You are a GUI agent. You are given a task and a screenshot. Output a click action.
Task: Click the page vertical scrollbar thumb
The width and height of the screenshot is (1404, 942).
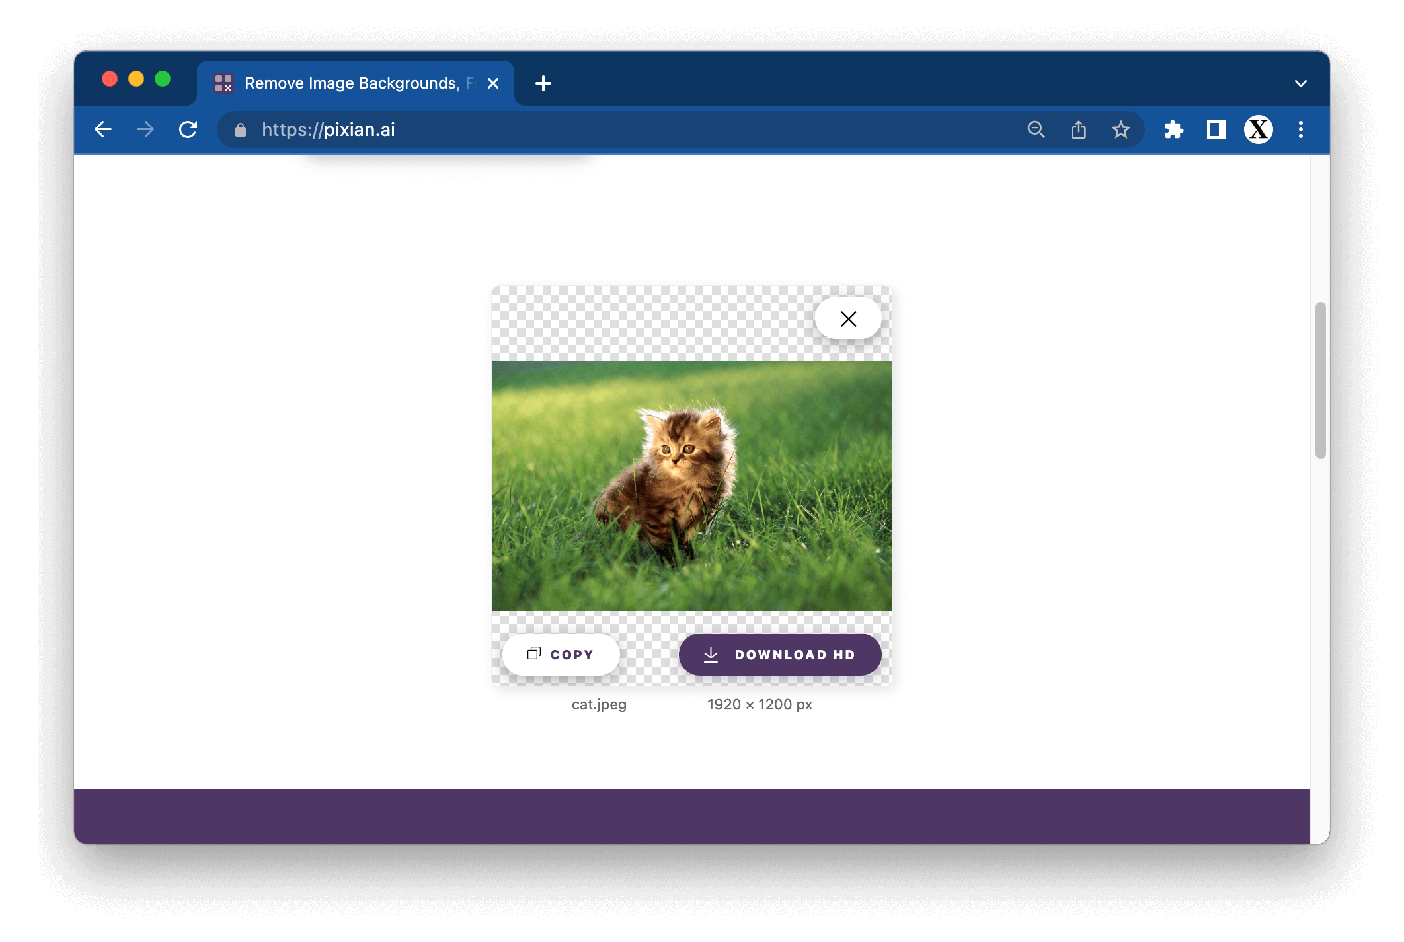coord(1320,380)
